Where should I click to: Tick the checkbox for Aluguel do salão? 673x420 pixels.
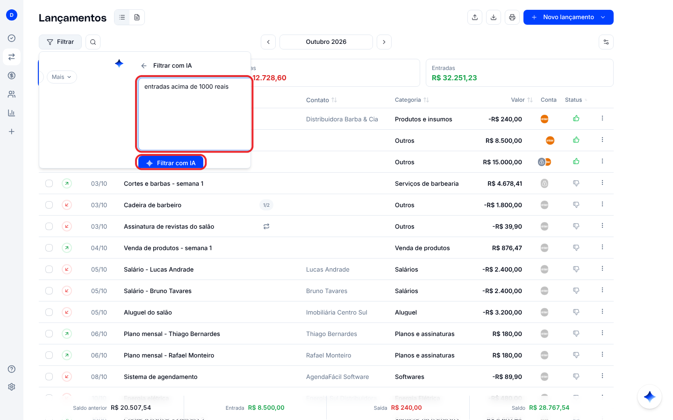49,312
